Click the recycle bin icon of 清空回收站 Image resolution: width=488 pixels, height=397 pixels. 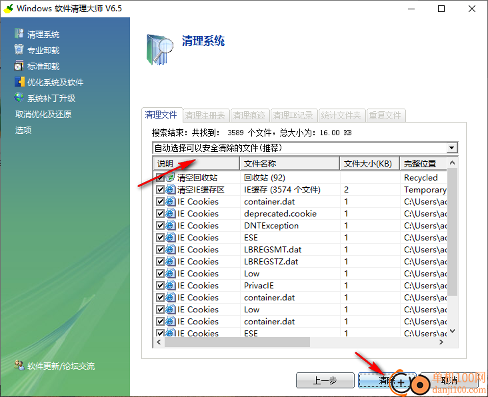click(170, 177)
